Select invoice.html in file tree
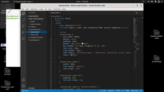Screen dimensions: 164x92 (x=36, y=32)
